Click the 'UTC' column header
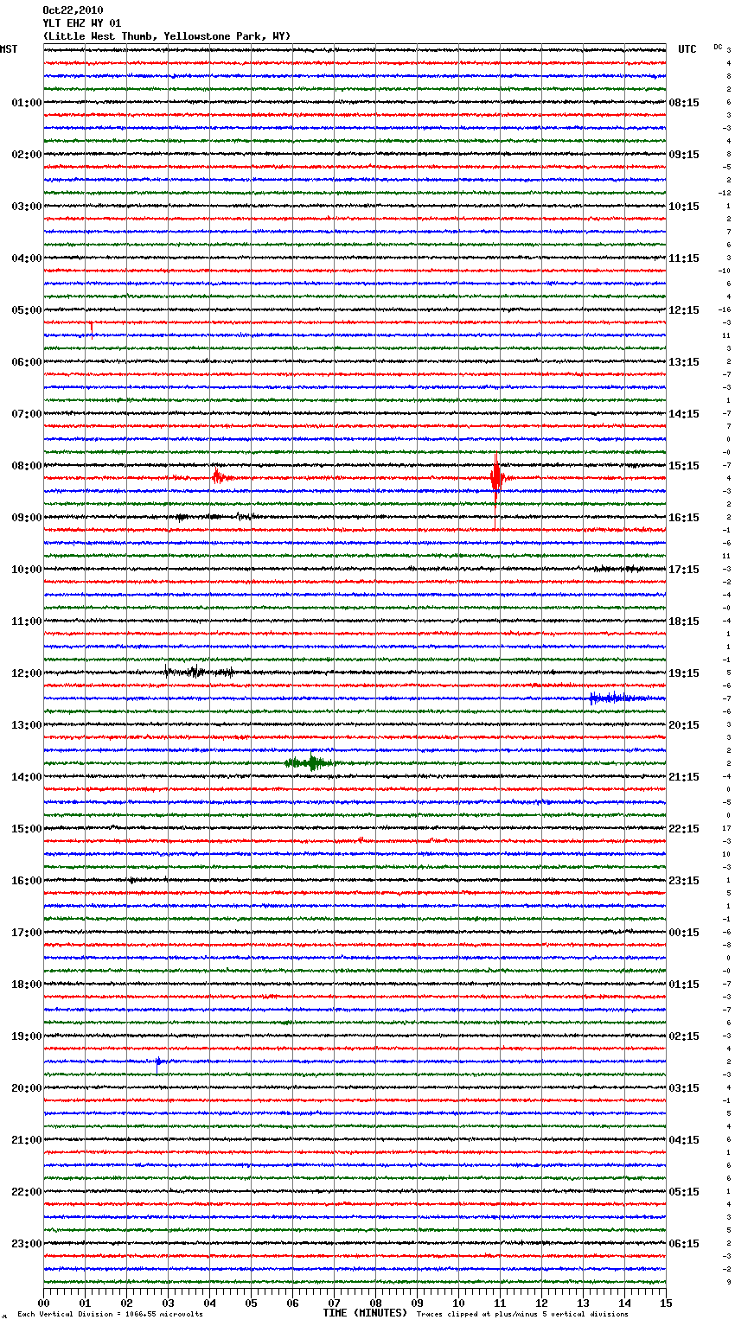 [x=687, y=49]
